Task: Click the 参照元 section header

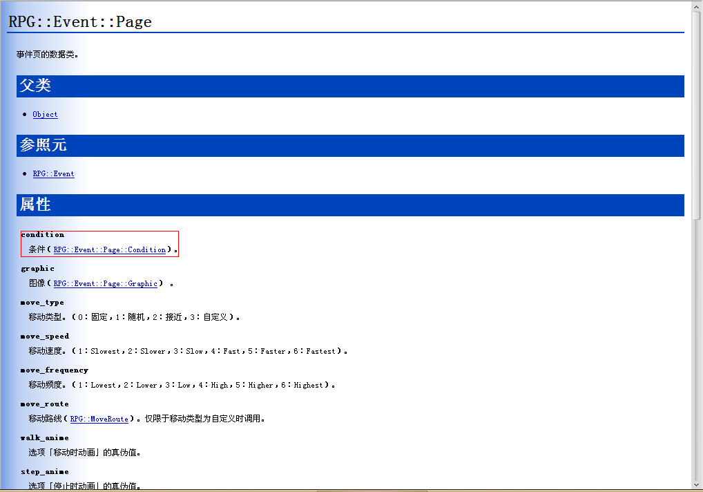Action: click(350, 146)
